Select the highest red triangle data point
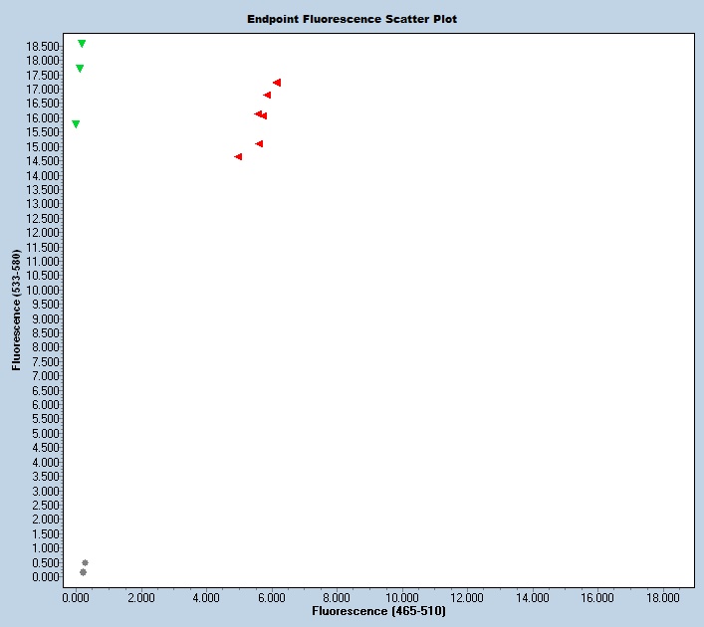This screenshot has height=627, width=704. click(x=277, y=83)
